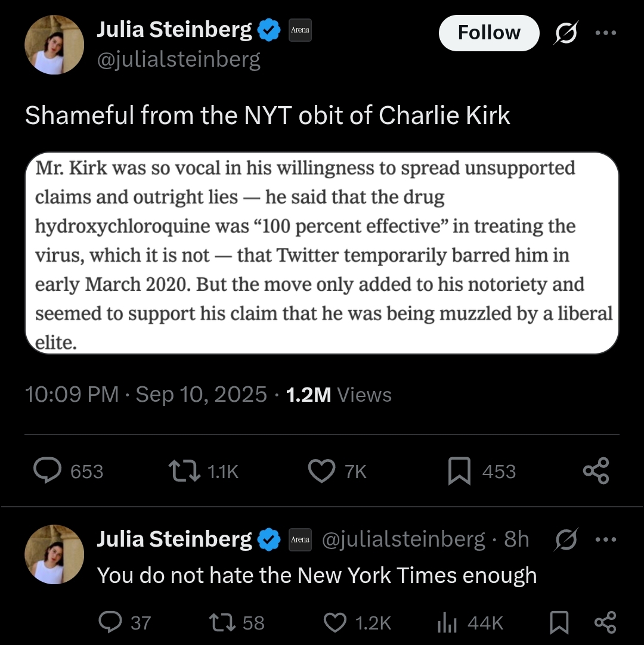
Task: View the post's 1.2M Views analytics
Action: [339, 395]
